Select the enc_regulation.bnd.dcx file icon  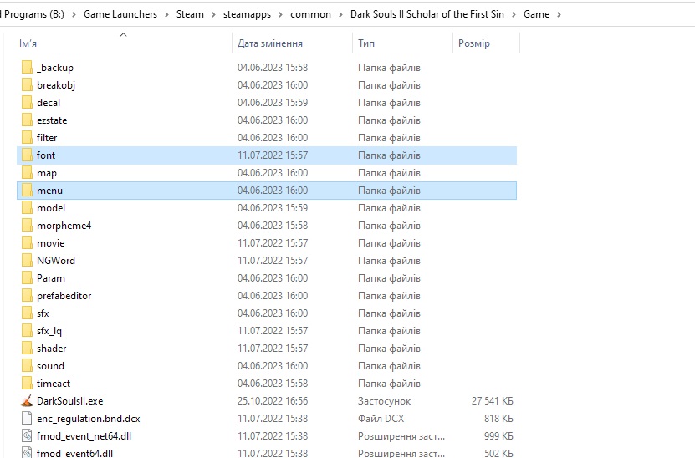tap(27, 419)
